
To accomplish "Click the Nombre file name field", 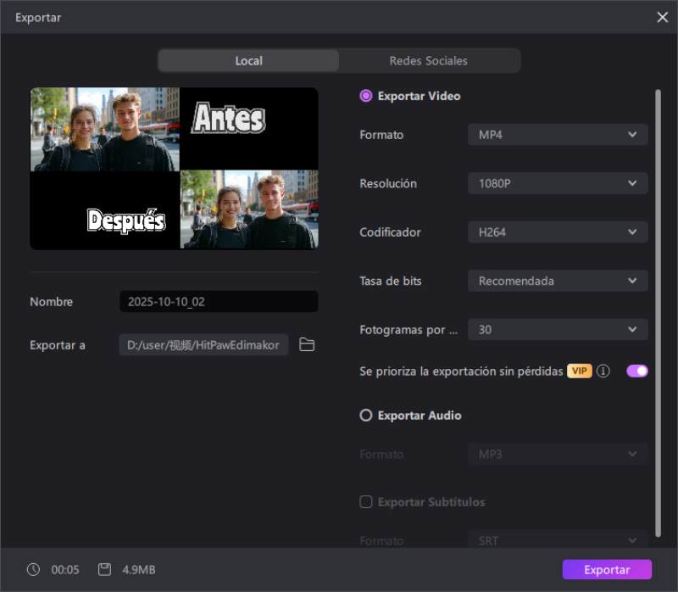I will click(219, 302).
